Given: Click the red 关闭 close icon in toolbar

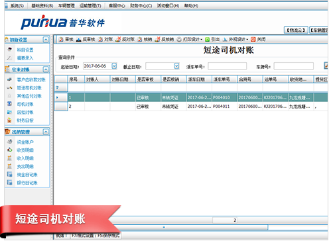Looking at the screenshot, I should point(253,40).
